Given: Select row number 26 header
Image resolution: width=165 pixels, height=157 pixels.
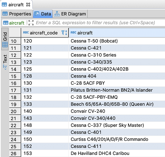Looking at the screenshot, I should [x=15, y=154].
